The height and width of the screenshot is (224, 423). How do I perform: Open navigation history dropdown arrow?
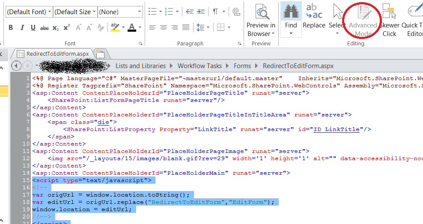[x=37, y=66]
